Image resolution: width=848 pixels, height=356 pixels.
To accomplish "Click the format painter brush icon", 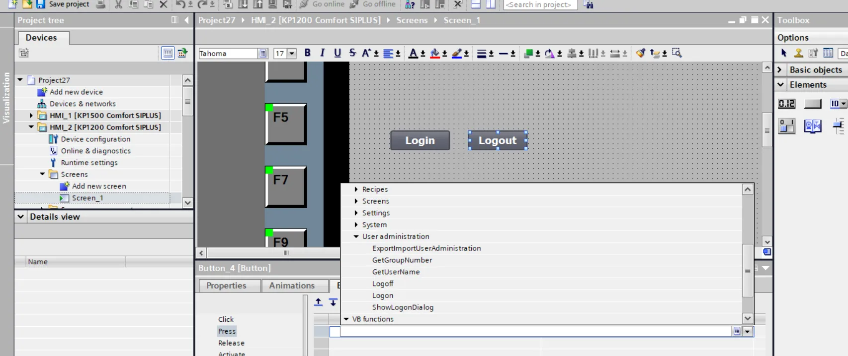I will click(640, 53).
